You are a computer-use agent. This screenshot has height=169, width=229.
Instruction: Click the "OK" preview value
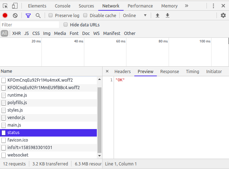click(120, 80)
